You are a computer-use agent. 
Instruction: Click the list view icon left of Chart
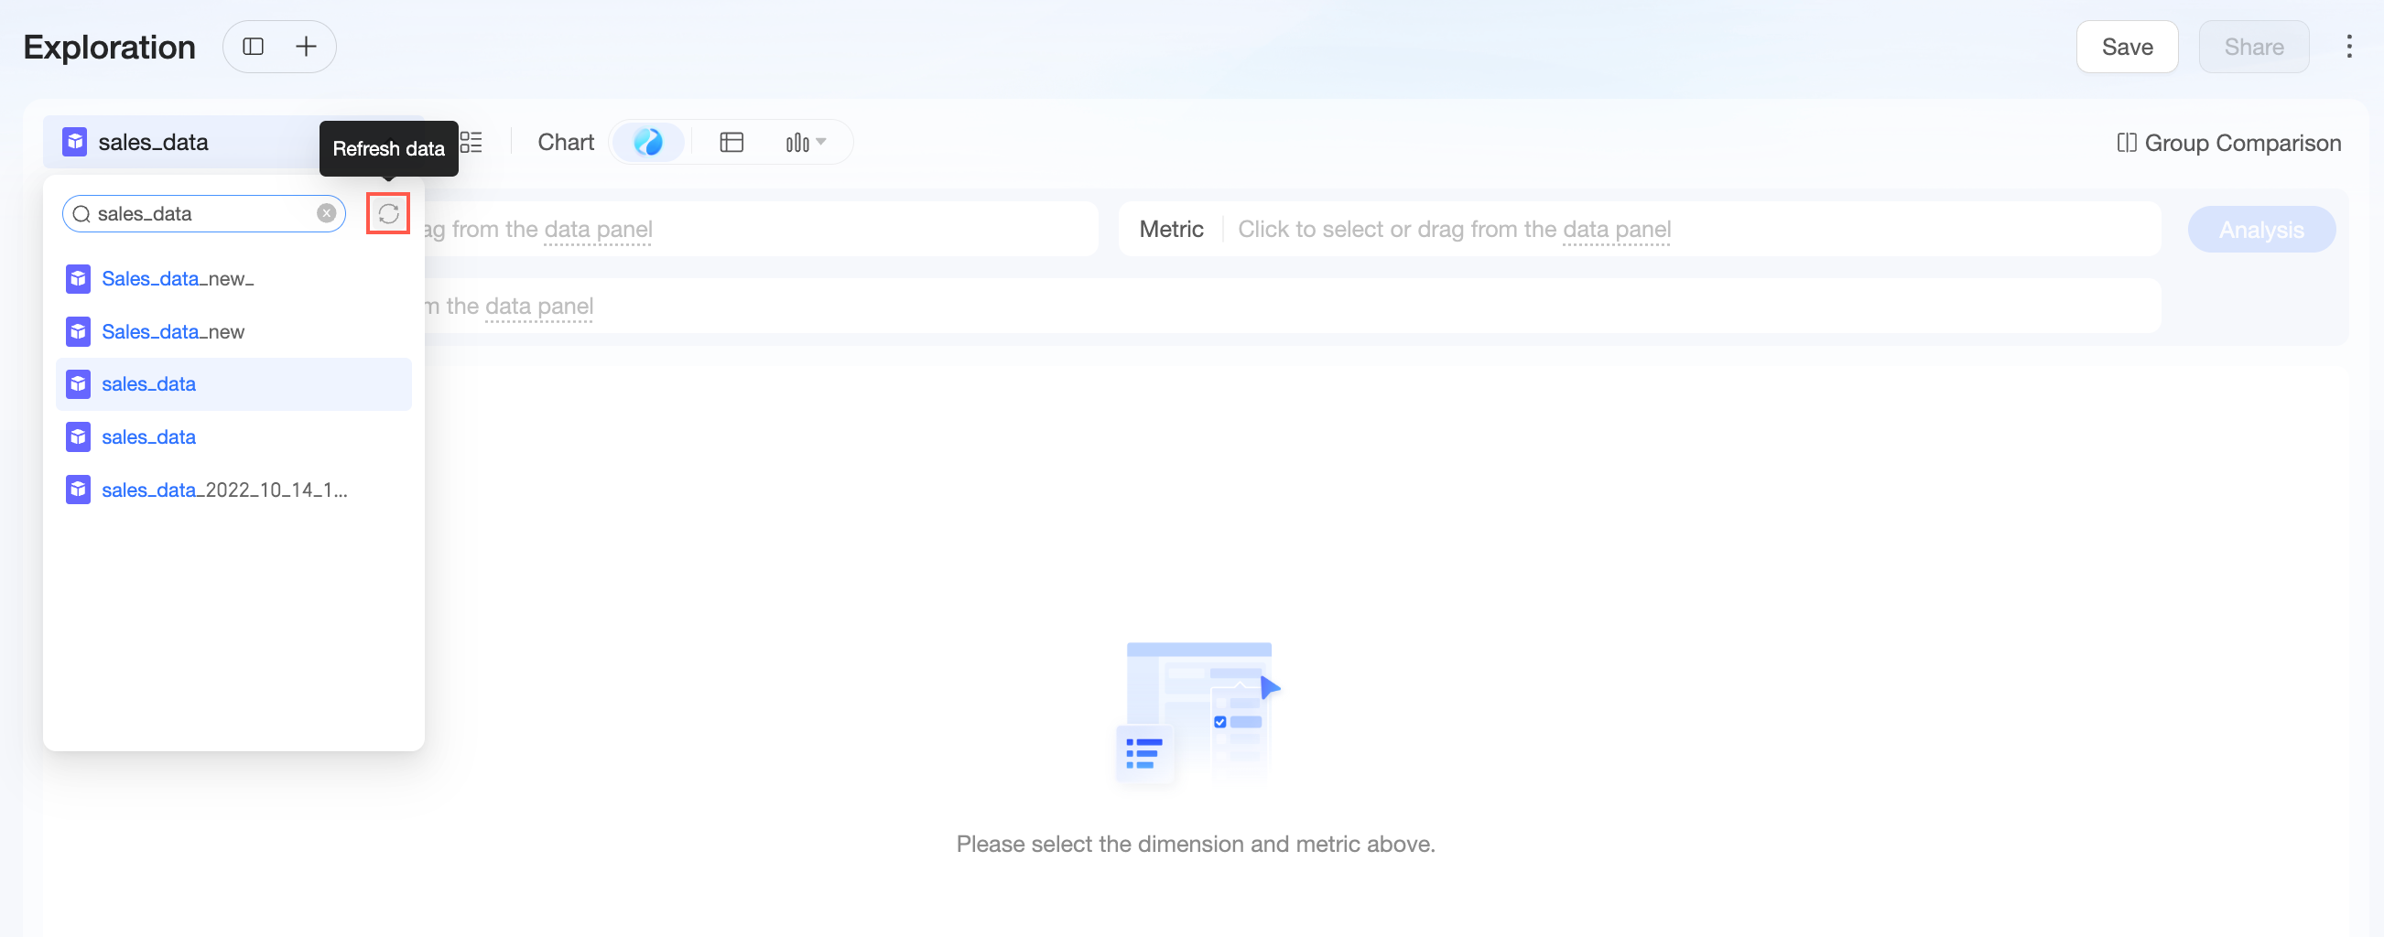pos(471,143)
